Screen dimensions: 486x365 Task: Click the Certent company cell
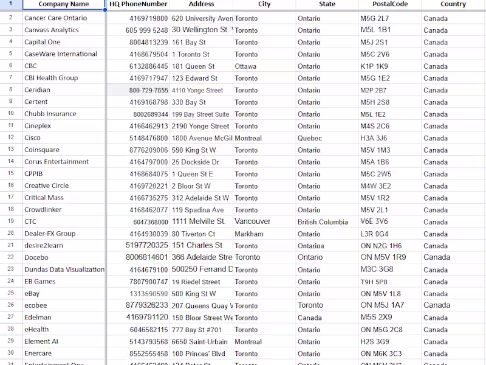click(x=64, y=102)
